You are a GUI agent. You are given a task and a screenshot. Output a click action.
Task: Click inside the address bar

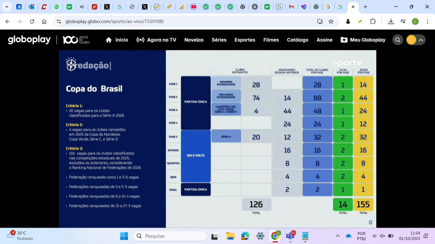click(163, 21)
